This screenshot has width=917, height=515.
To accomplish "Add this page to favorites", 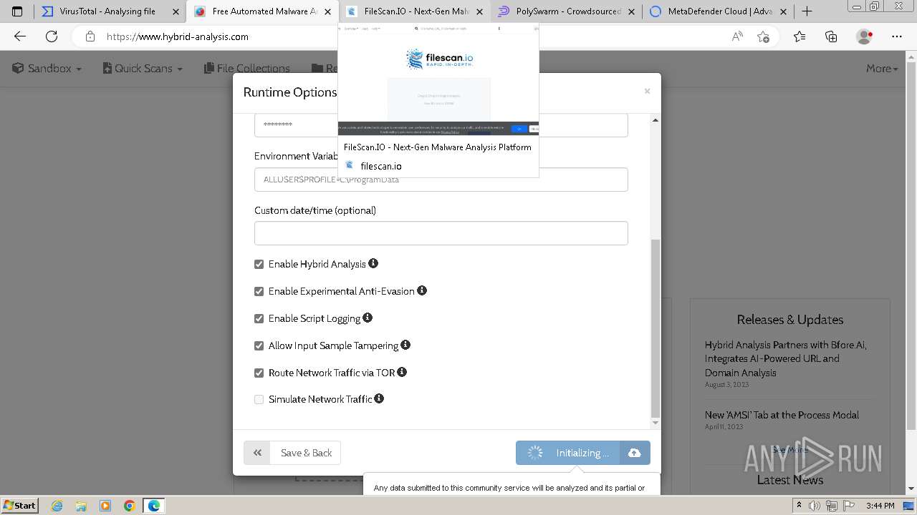I will pos(764,36).
